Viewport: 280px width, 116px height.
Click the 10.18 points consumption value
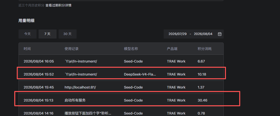(202, 74)
